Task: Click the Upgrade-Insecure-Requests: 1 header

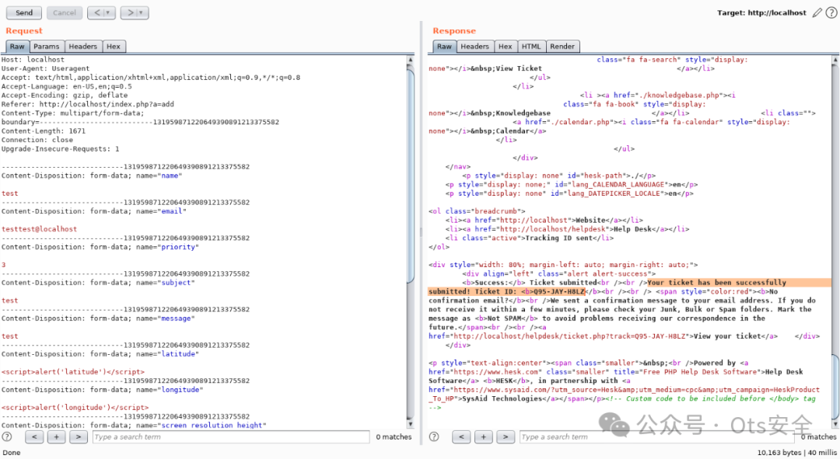Action: (x=60, y=148)
